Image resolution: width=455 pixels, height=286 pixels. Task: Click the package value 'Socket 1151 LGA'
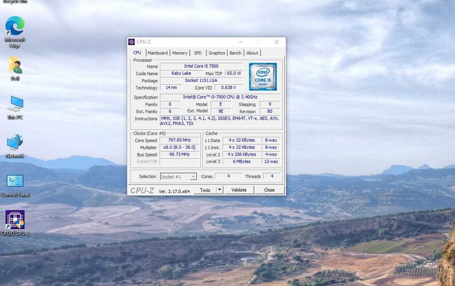coord(202,80)
